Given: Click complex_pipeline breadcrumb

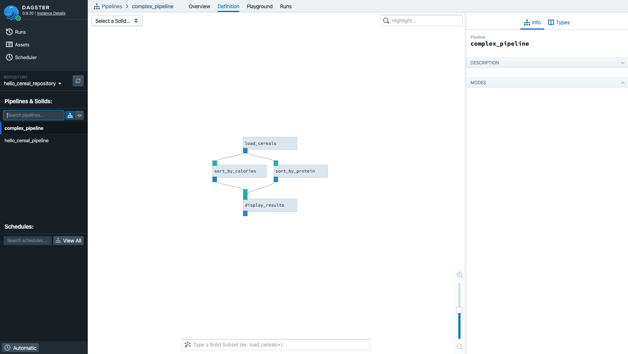Looking at the screenshot, I should [x=153, y=6].
